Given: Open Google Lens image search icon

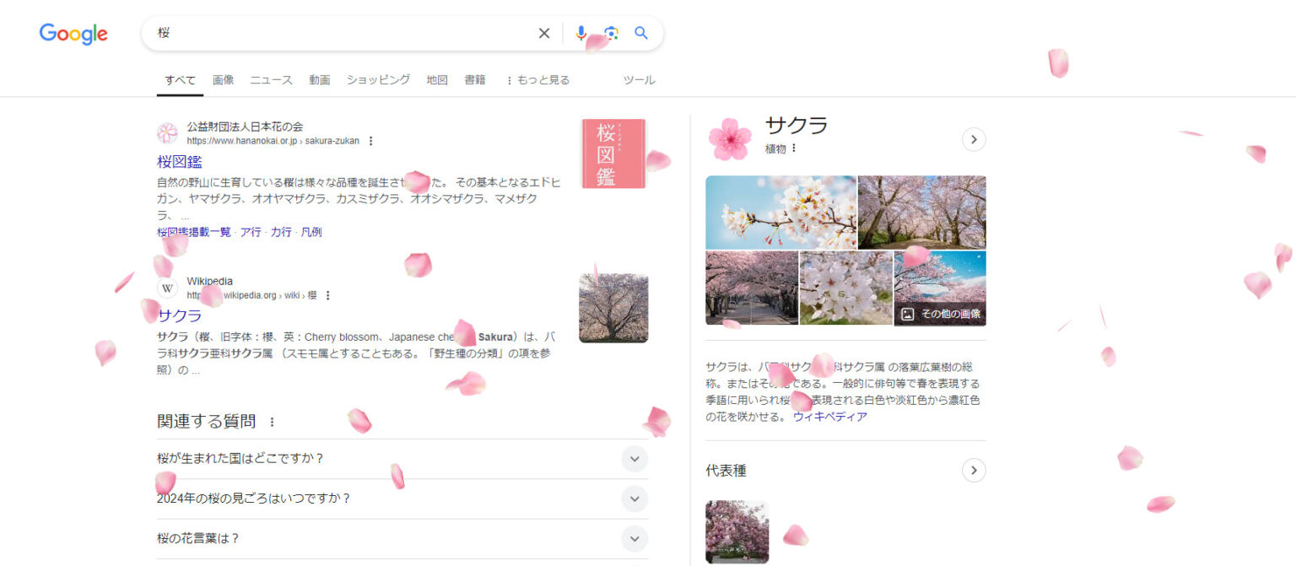Looking at the screenshot, I should click(611, 34).
